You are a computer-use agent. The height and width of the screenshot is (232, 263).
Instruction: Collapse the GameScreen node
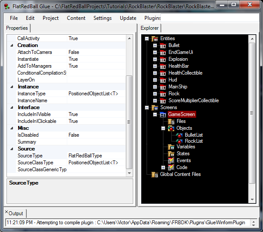(x=155, y=115)
